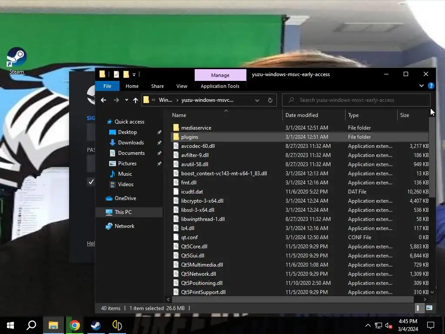Select Qt5Core.dll file
Image resolution: width=445 pixels, height=334 pixels.
tap(194, 247)
